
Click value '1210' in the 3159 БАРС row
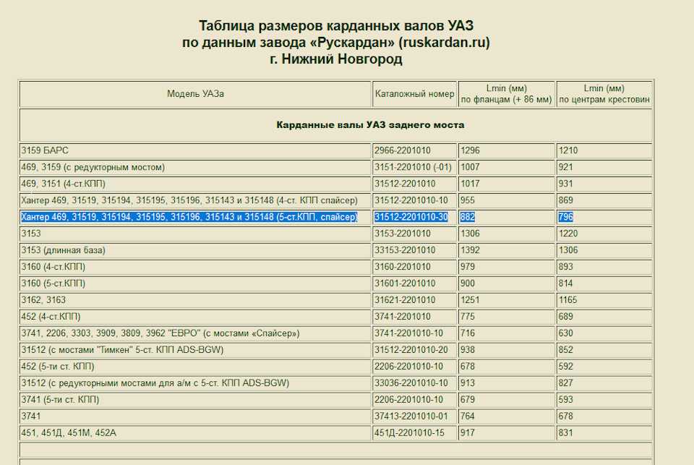coord(568,150)
